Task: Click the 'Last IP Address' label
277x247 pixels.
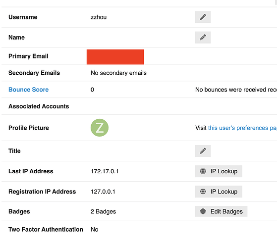Action: [x=31, y=171]
